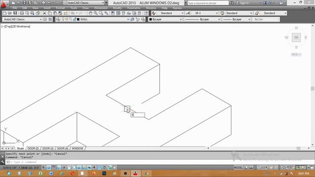Screen dimensions: 315x177
Task: Toggle Object Snap Tracking in status bar
Action: tap(79, 168)
